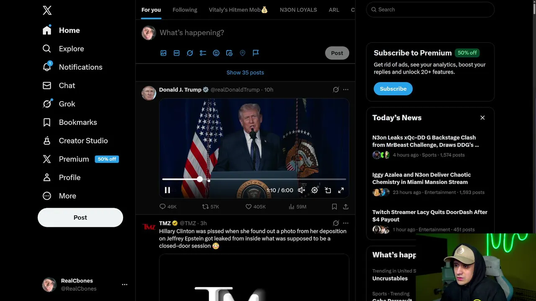Open Notifications in sidebar
The image size is (536, 301).
72,67
